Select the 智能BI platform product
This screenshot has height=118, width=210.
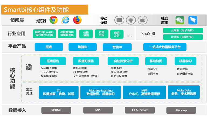[117, 47]
